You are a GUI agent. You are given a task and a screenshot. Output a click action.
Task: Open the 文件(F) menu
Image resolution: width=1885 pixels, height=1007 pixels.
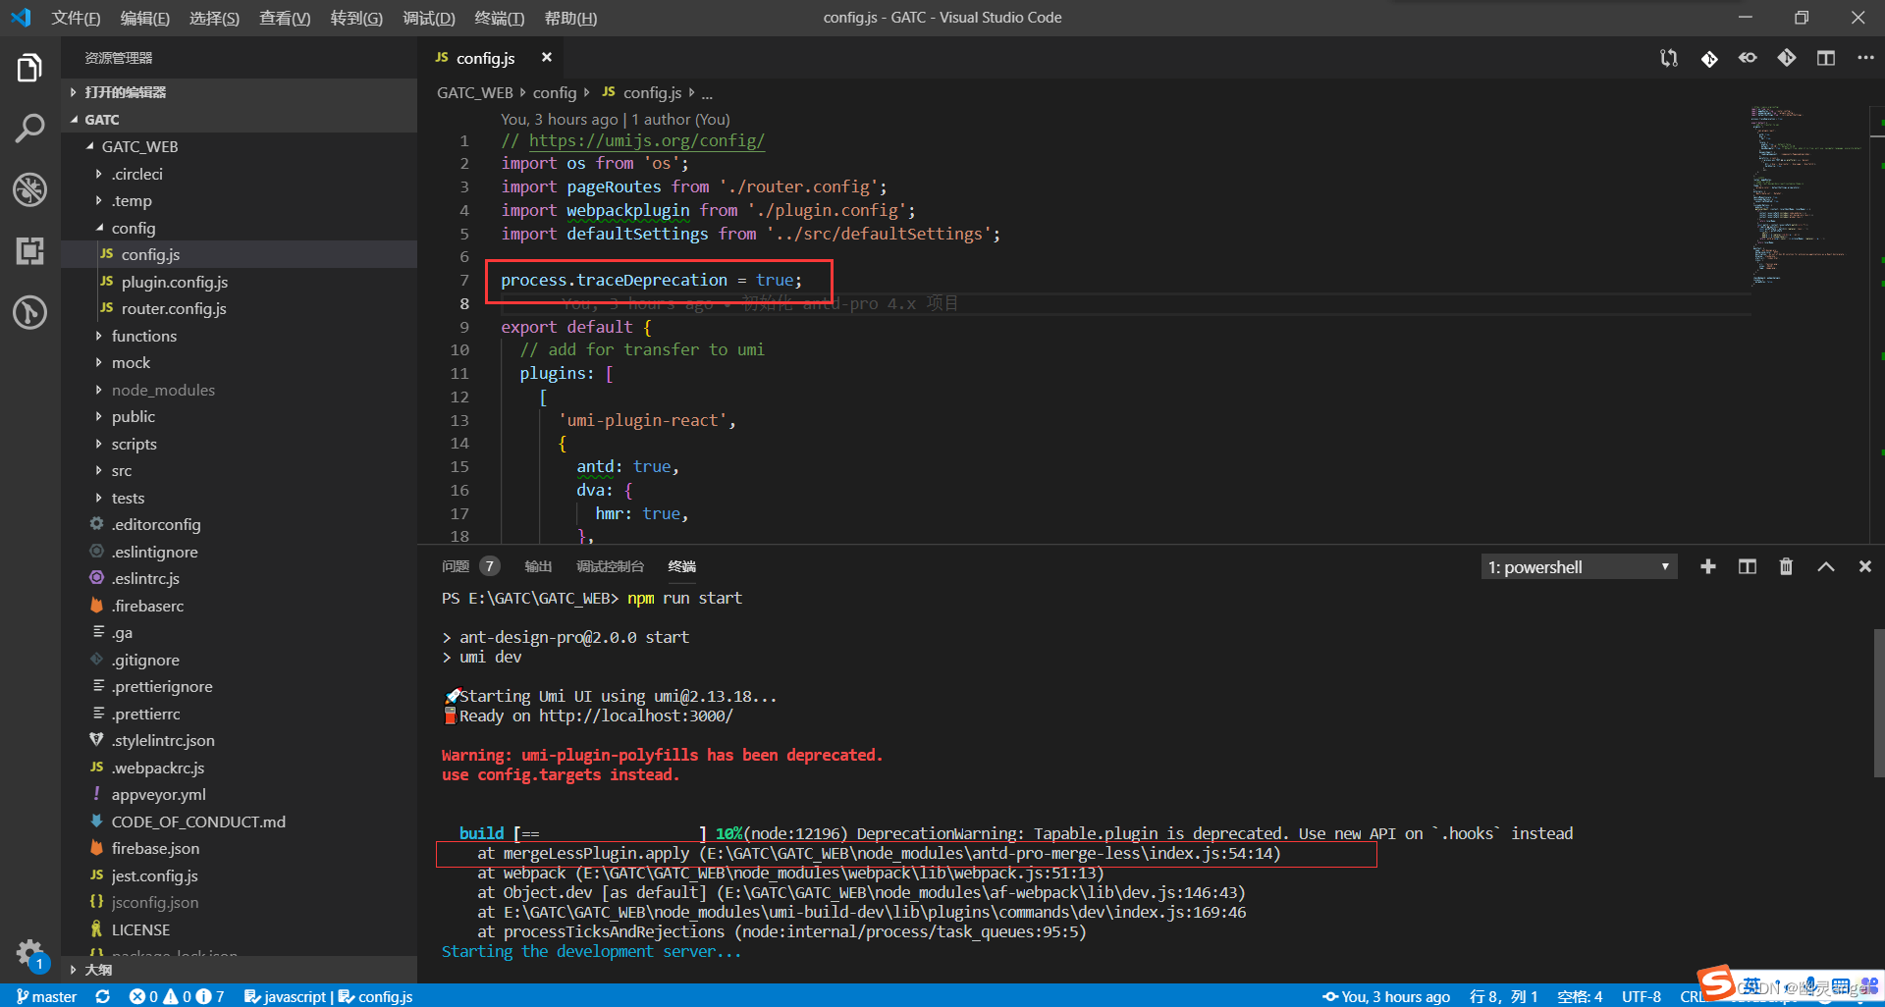click(76, 18)
